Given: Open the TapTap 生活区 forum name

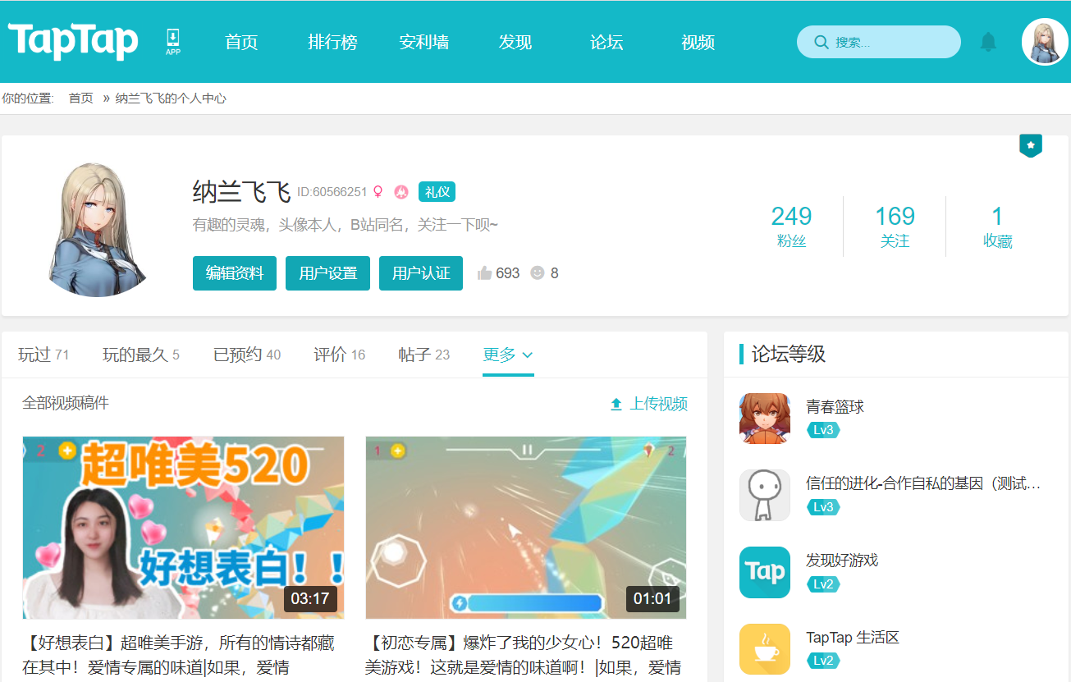Looking at the screenshot, I should (x=854, y=638).
